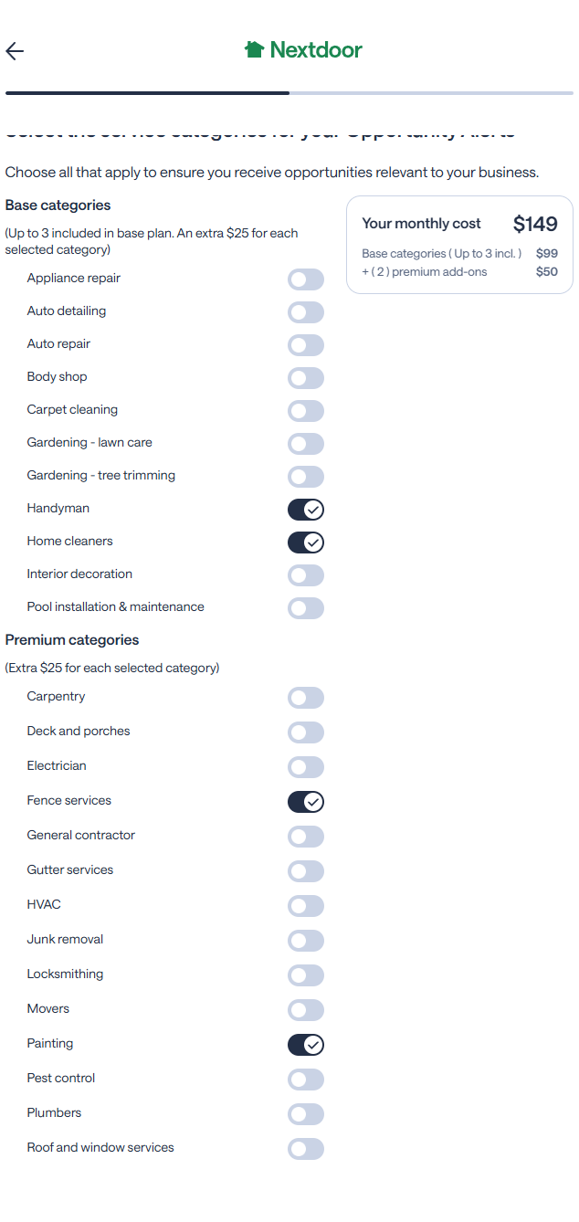Toggle Roof and window services on
The image size is (579, 1222).
click(x=306, y=1149)
